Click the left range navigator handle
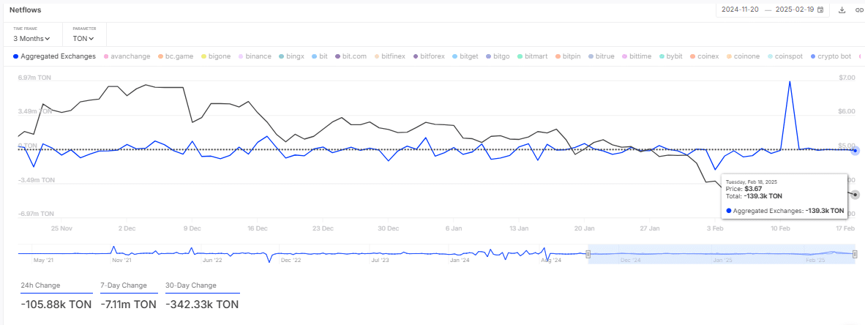 point(588,254)
